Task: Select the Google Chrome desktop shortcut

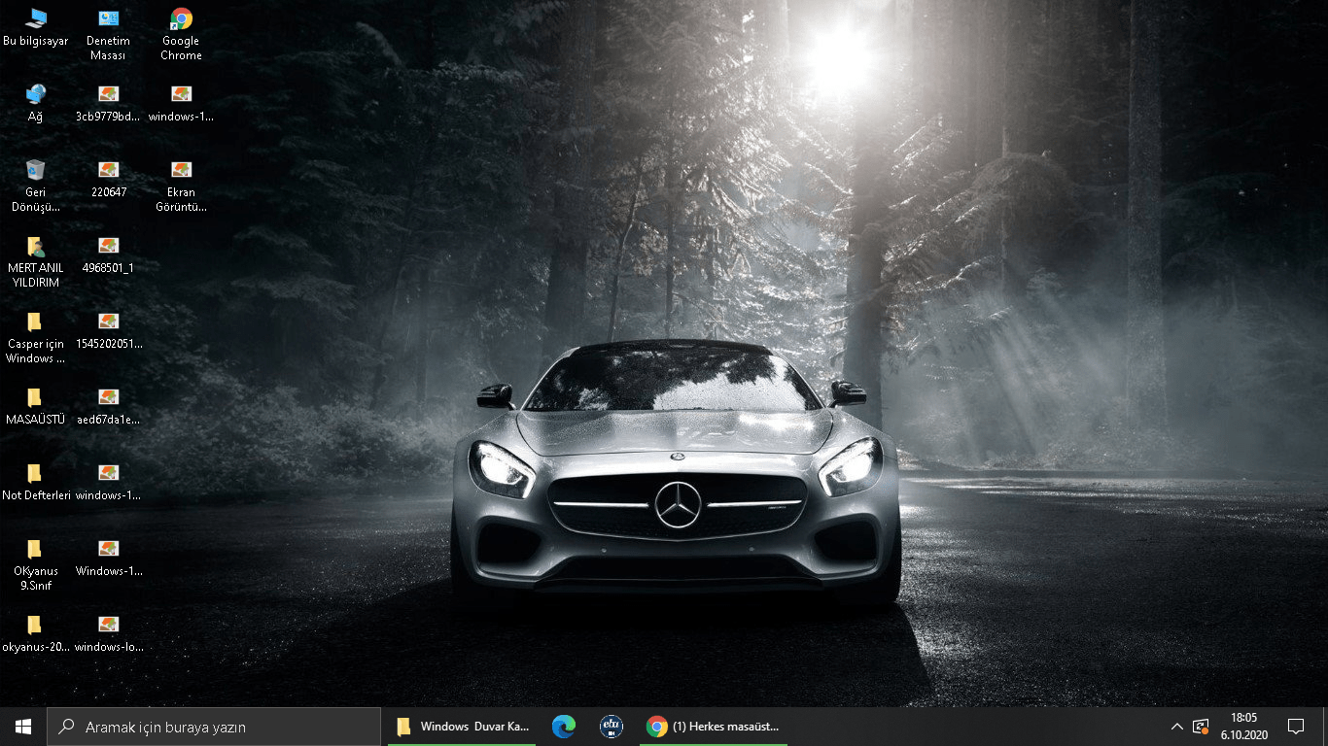Action: [x=181, y=35]
